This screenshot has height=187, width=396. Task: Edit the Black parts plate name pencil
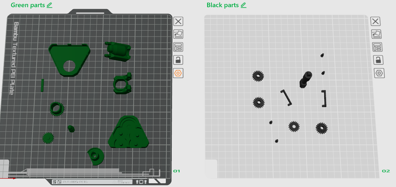[x=244, y=5]
